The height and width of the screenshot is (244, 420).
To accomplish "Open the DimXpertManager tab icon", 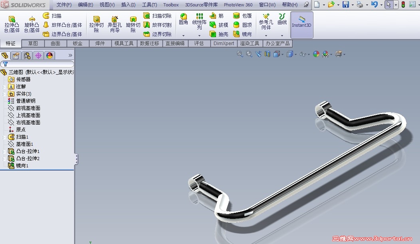I will tap(38, 56).
